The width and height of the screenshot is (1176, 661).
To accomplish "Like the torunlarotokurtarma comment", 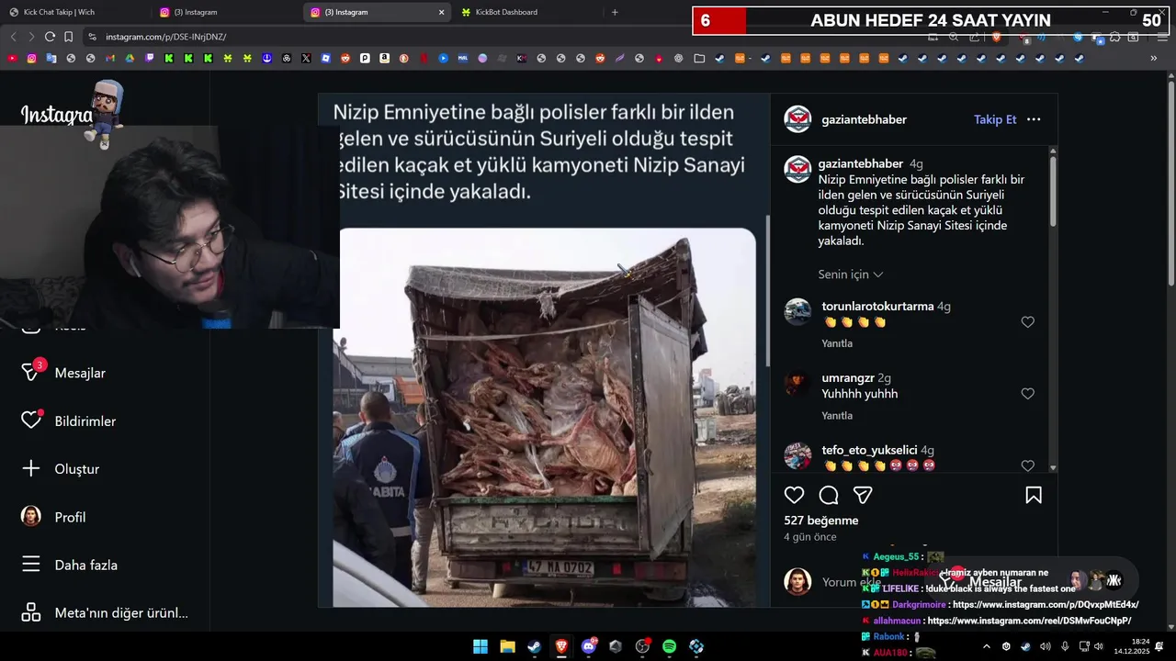I will [x=1028, y=322].
